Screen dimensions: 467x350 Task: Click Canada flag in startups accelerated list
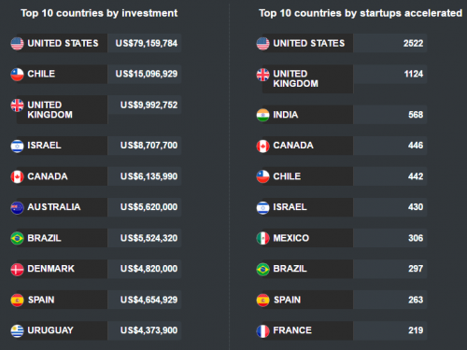pyautogui.click(x=262, y=146)
